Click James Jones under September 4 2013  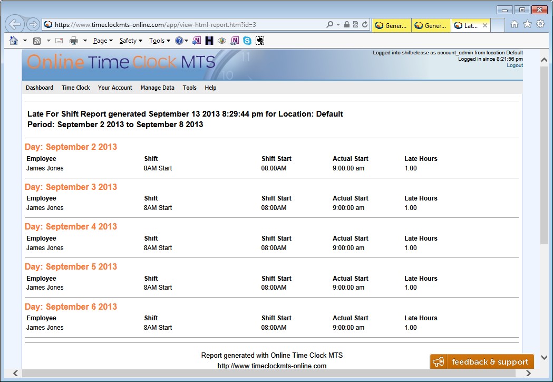click(45, 248)
